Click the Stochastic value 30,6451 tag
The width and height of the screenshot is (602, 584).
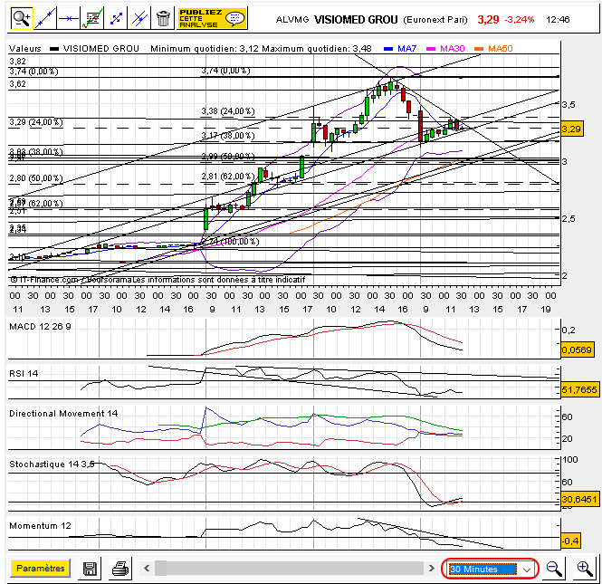(x=579, y=499)
